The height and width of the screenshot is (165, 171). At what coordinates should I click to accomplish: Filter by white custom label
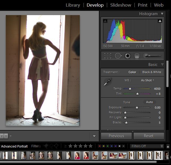click(120, 146)
